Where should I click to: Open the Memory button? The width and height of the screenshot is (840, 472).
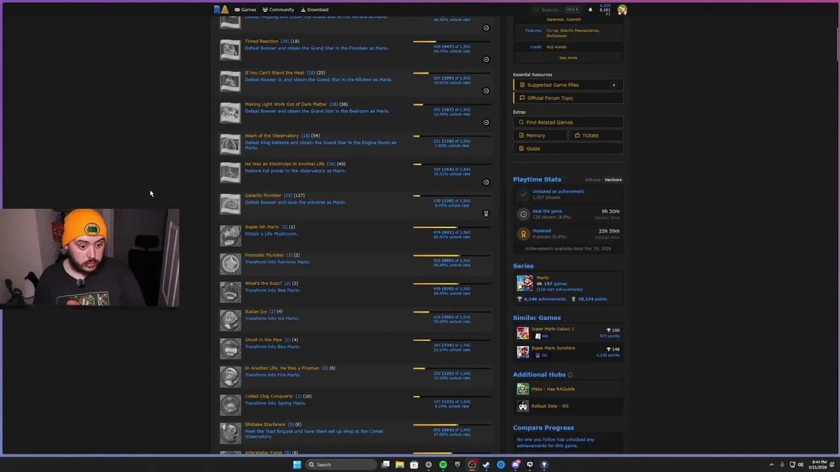(x=540, y=135)
